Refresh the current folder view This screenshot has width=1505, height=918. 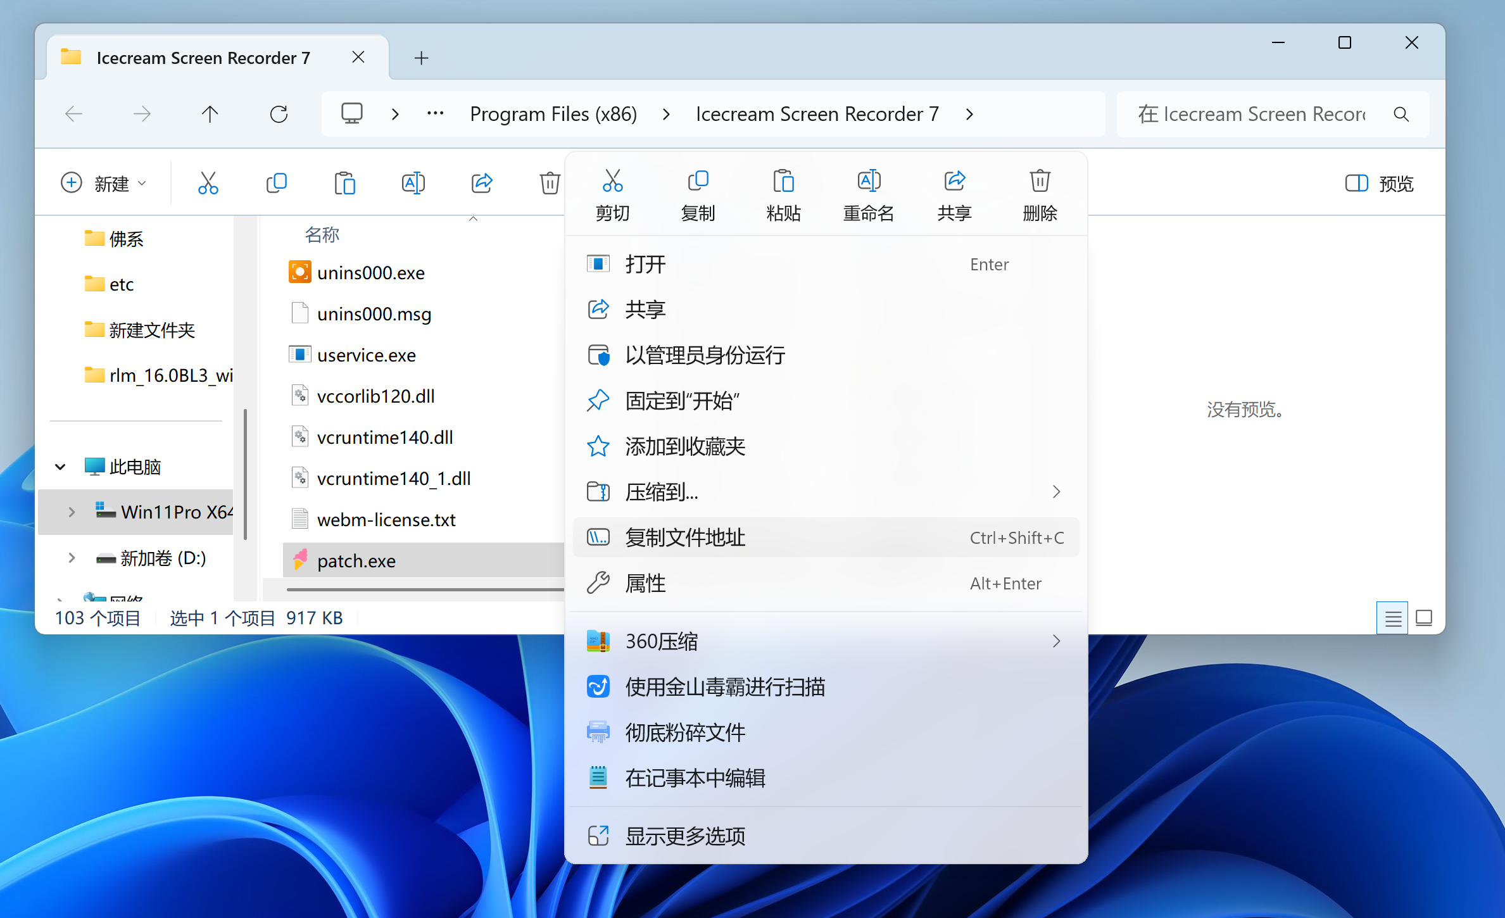[279, 114]
